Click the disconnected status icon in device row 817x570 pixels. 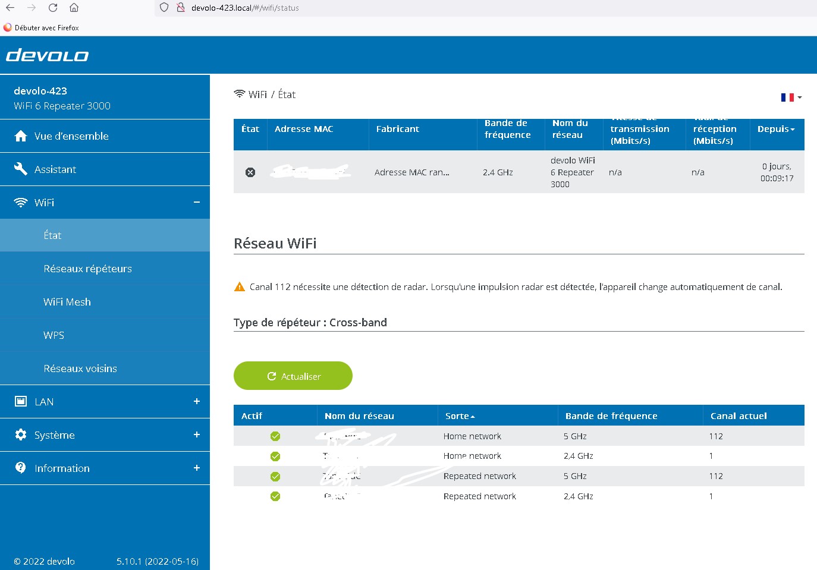[x=250, y=172]
